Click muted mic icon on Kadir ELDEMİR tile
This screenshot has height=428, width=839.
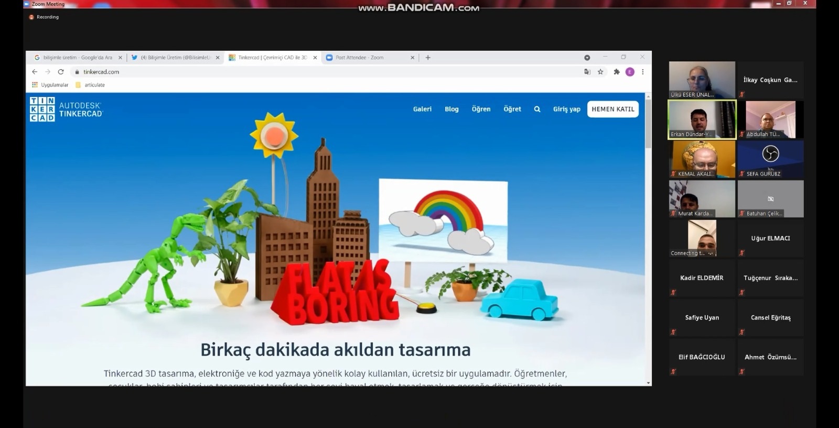pos(673,292)
